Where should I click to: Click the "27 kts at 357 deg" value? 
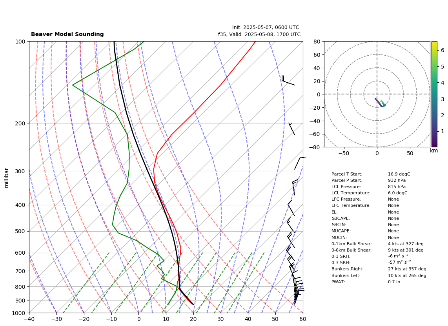[407, 269]
